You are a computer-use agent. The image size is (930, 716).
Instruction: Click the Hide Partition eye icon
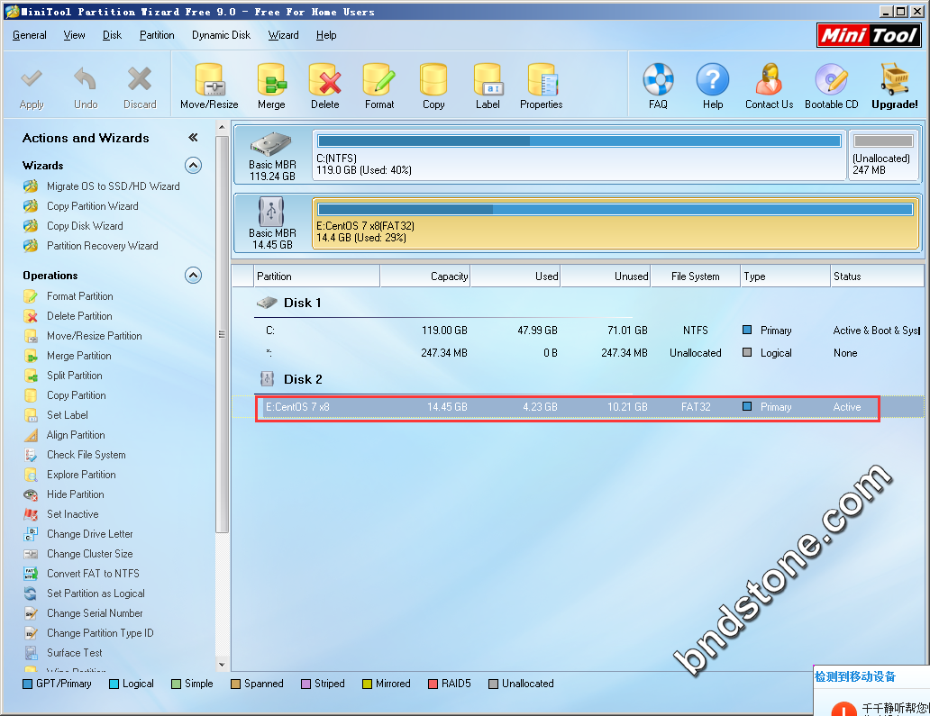[x=31, y=494]
